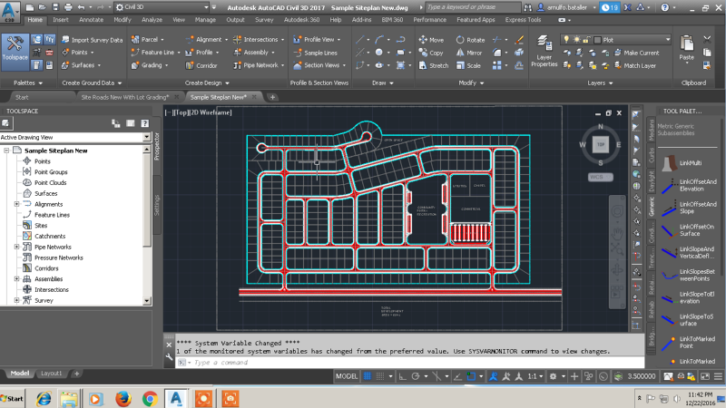Open the Points dropdown in ribbon
Image resolution: width=726 pixels, height=408 pixels.
coord(78,53)
